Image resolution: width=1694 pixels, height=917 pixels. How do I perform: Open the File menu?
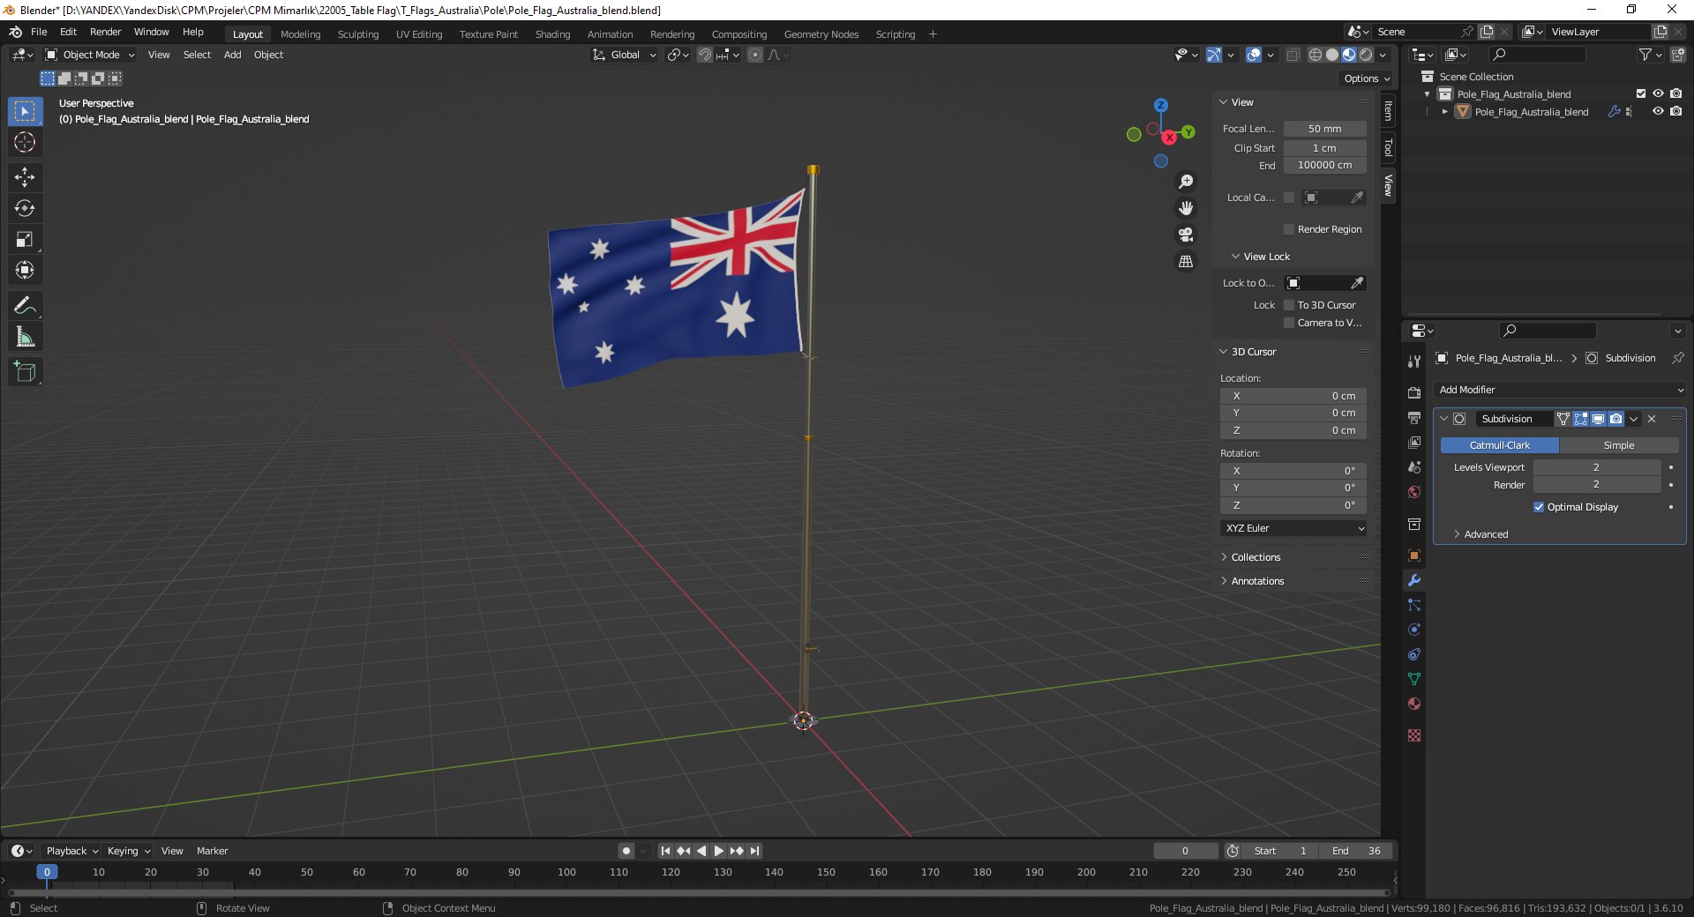pyautogui.click(x=39, y=32)
